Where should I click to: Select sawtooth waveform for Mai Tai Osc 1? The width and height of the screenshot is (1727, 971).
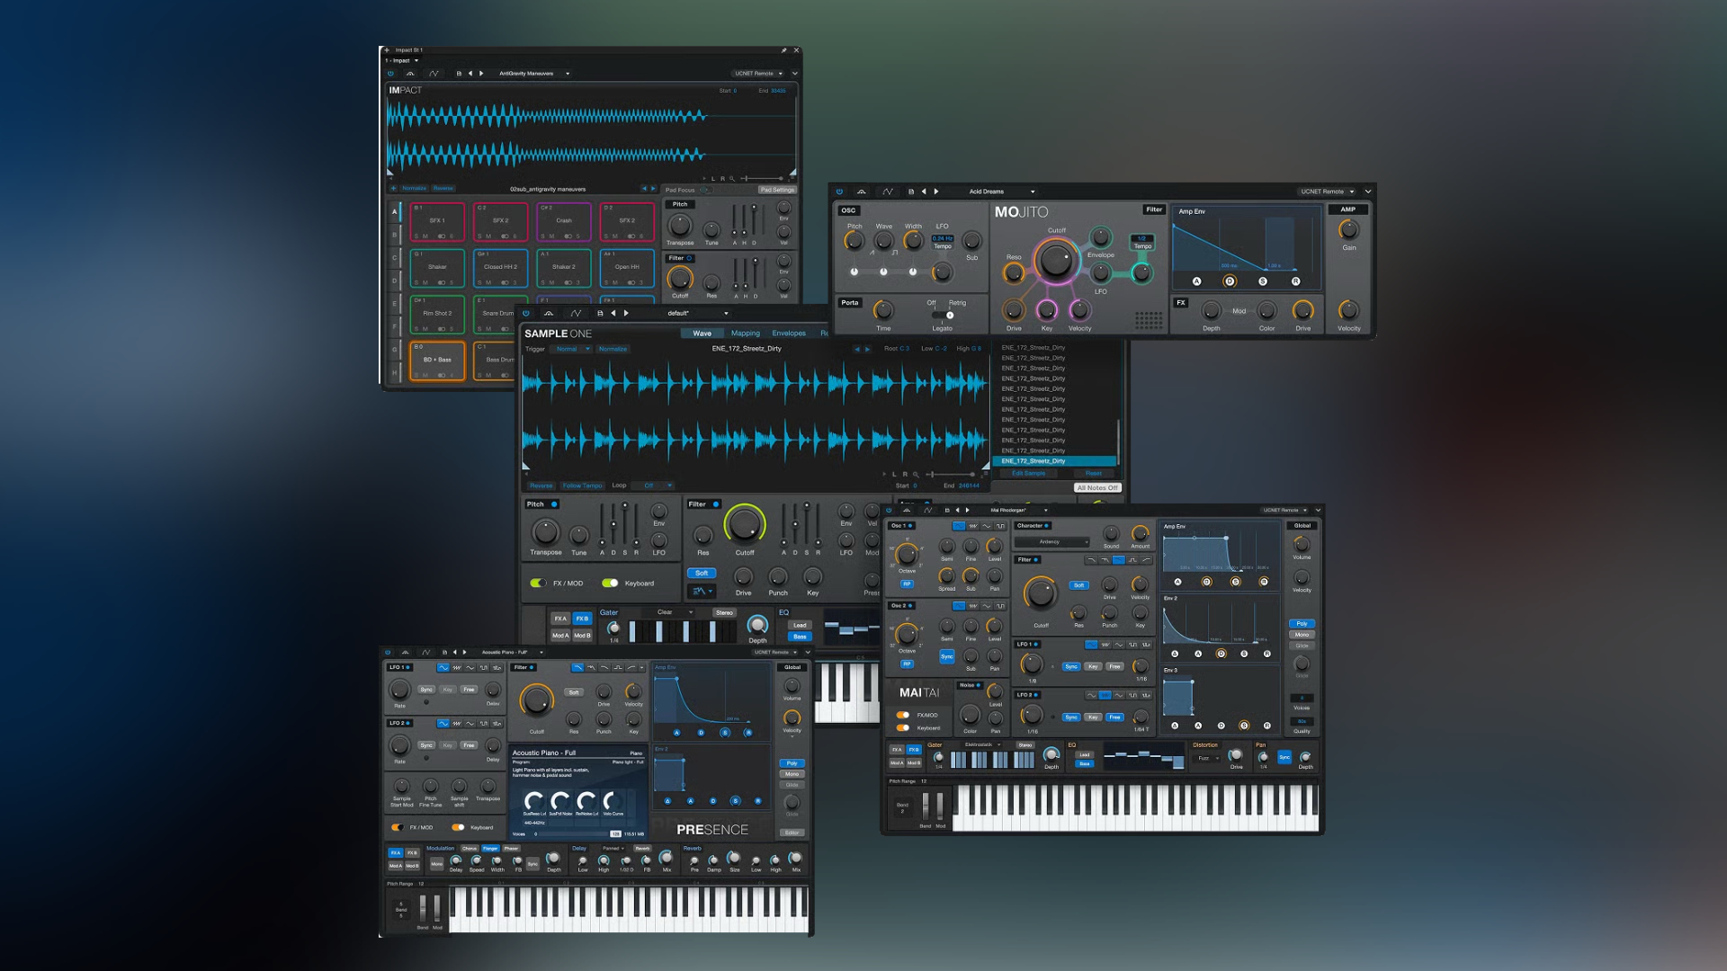click(972, 526)
